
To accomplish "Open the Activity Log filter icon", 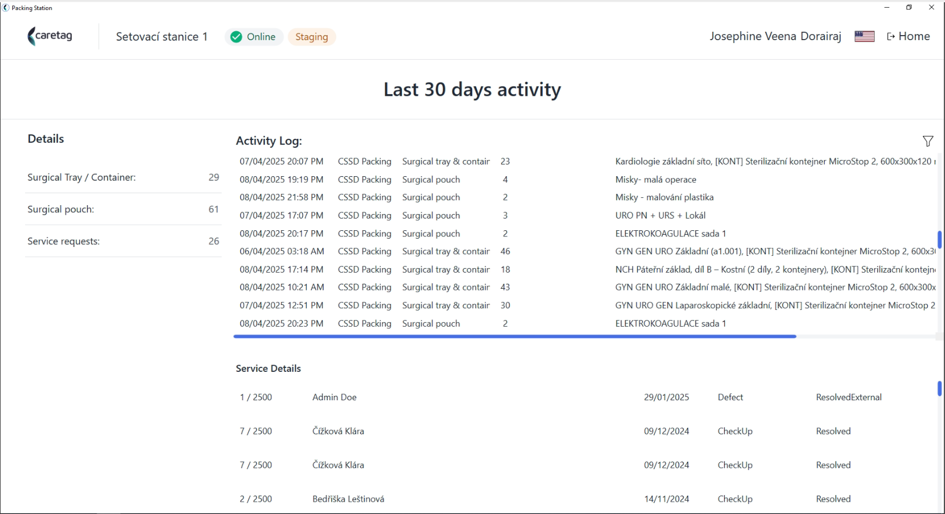I will 928,141.
